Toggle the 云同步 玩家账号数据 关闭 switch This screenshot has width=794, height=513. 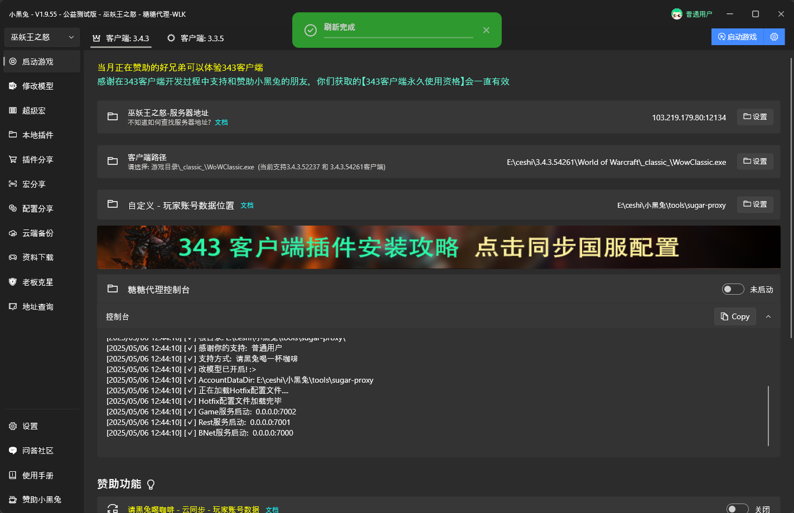737,509
